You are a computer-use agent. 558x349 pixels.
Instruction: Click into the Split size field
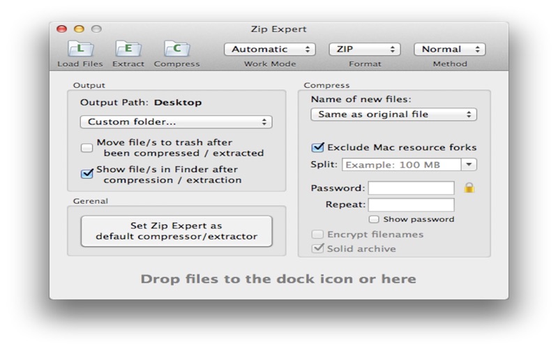[402, 165]
